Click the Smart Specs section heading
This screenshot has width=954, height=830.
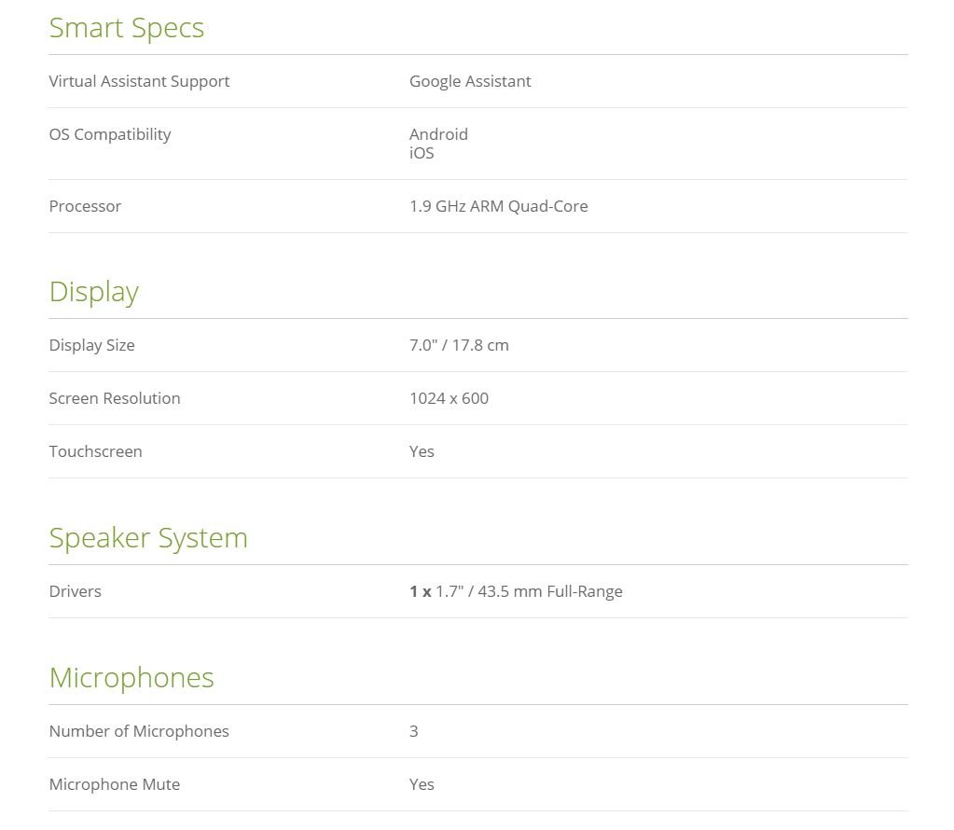[x=126, y=28]
